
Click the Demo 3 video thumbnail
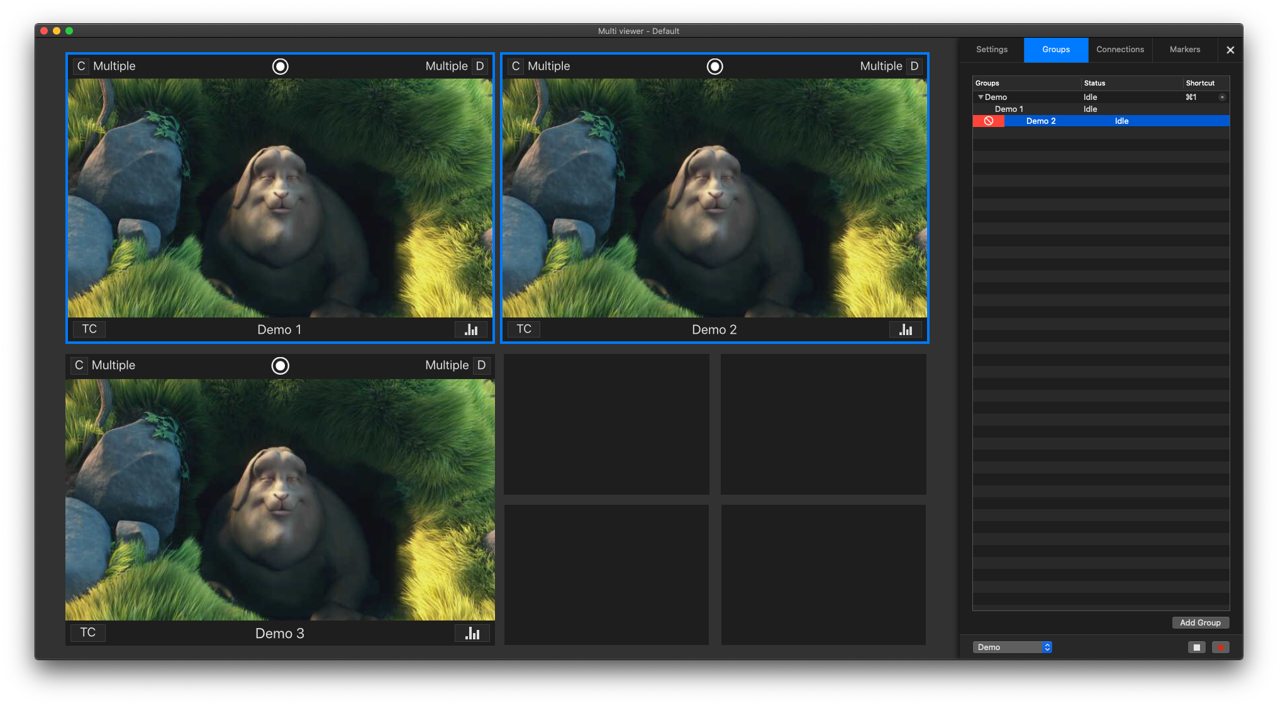coord(281,500)
